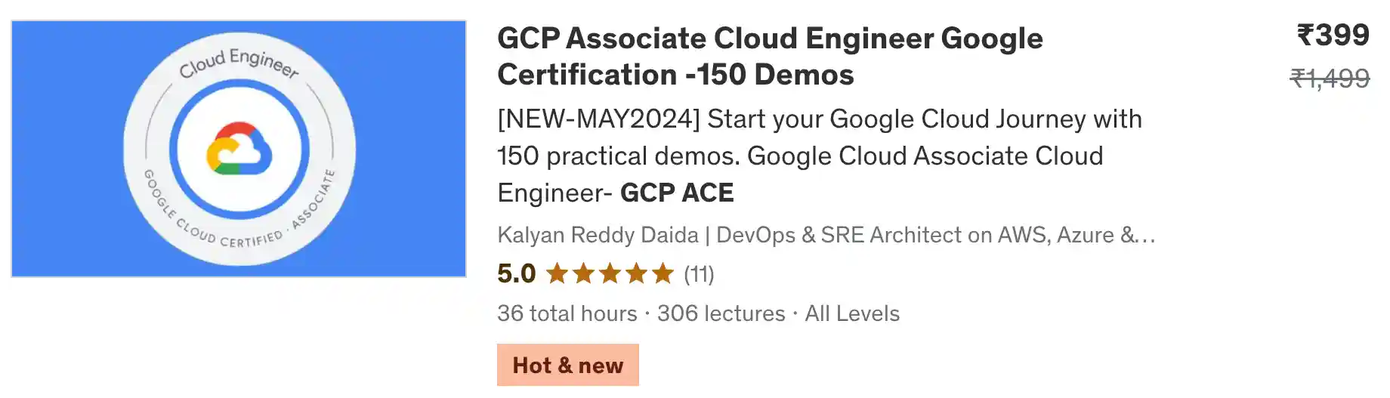This screenshot has width=1390, height=398.
Task: Click the second rating star
Action: click(583, 273)
